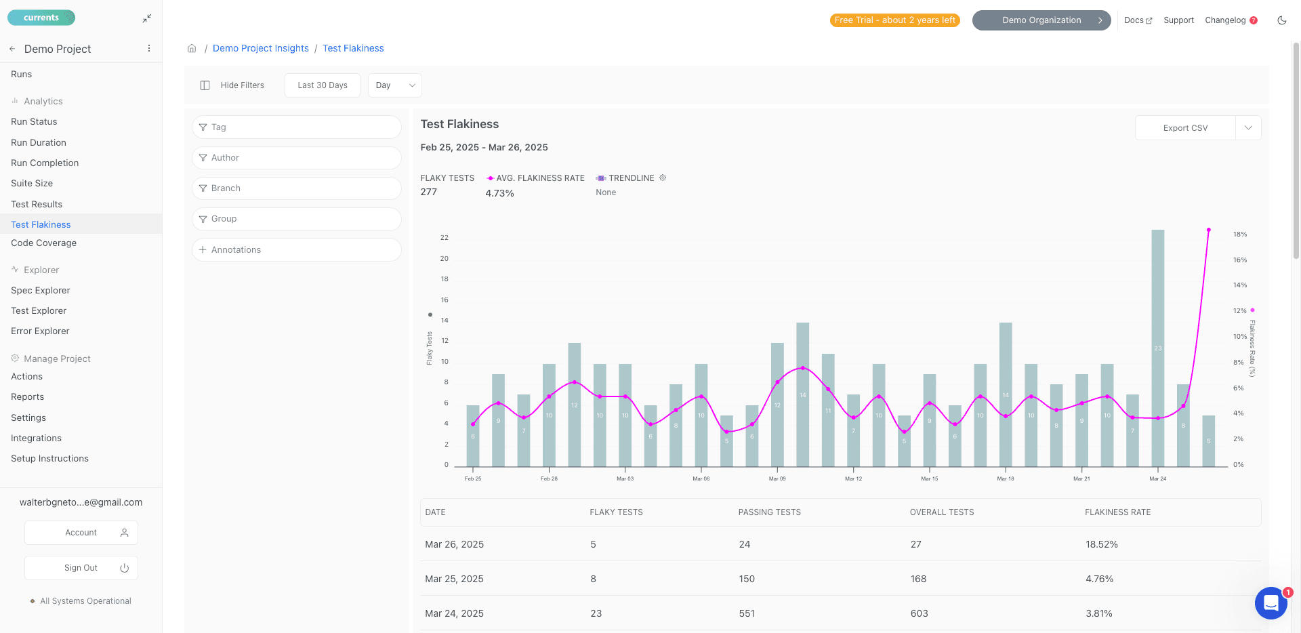
Task: Click the Changelog notification badge
Action: click(x=1254, y=20)
